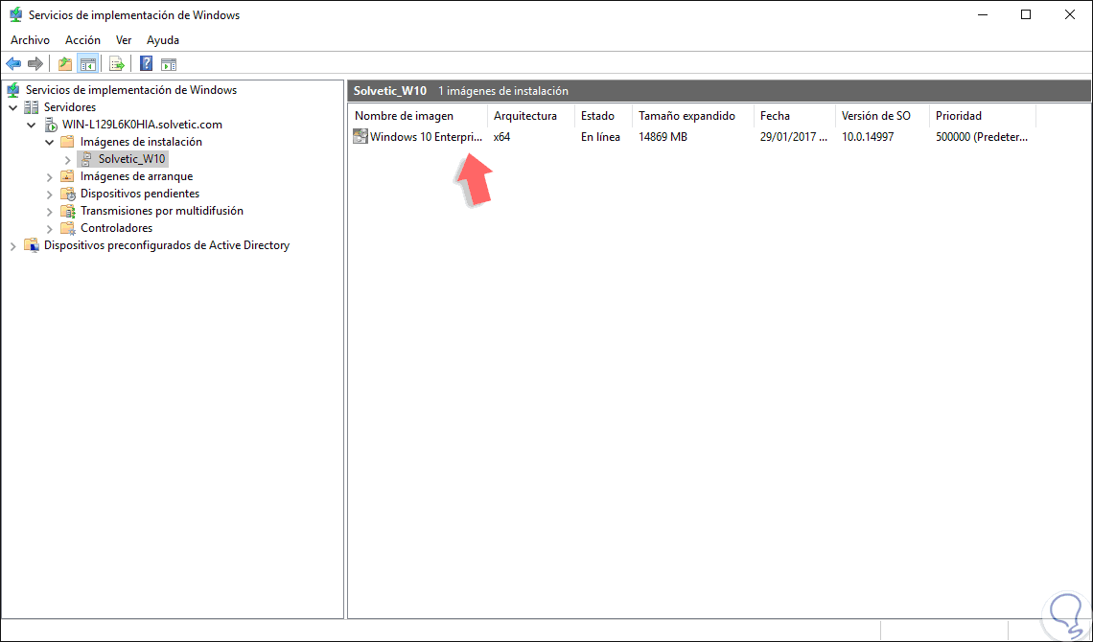The height and width of the screenshot is (642, 1093).
Task: Select Imágenes de arranque in the tree
Action: (x=136, y=176)
